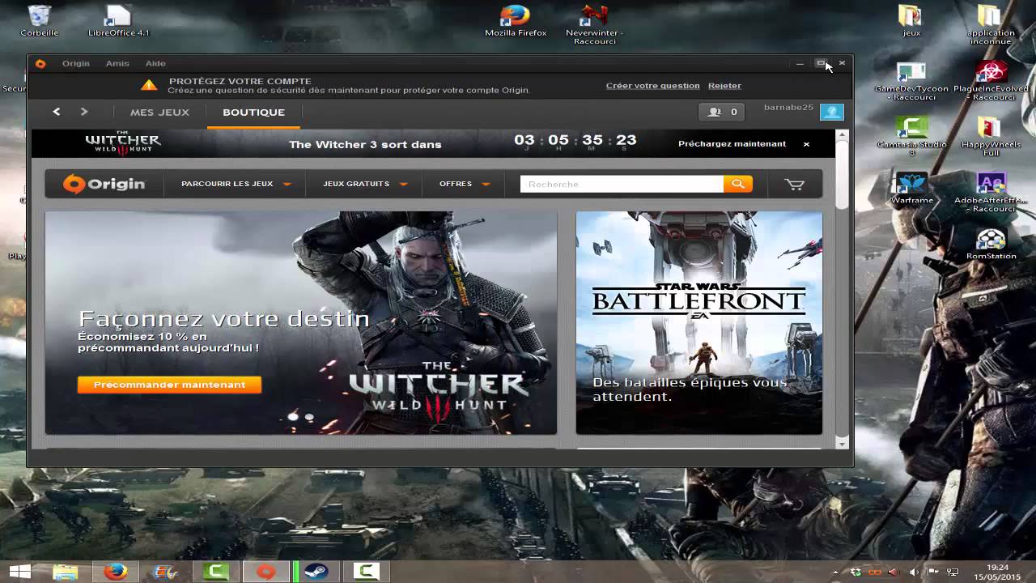Click Préchargez maintenant link
Image resolution: width=1036 pixels, height=583 pixels.
[732, 144]
